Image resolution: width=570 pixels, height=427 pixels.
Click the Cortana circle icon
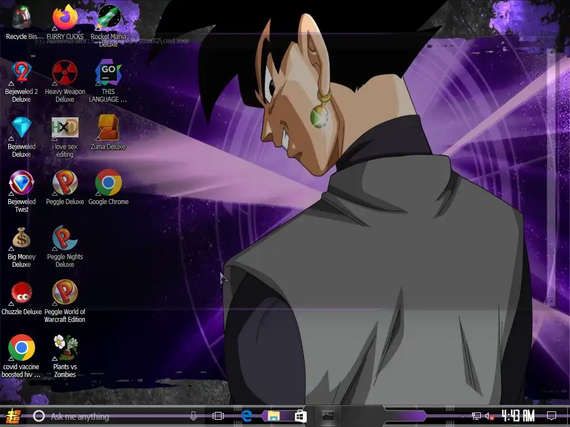pyautogui.click(x=39, y=416)
